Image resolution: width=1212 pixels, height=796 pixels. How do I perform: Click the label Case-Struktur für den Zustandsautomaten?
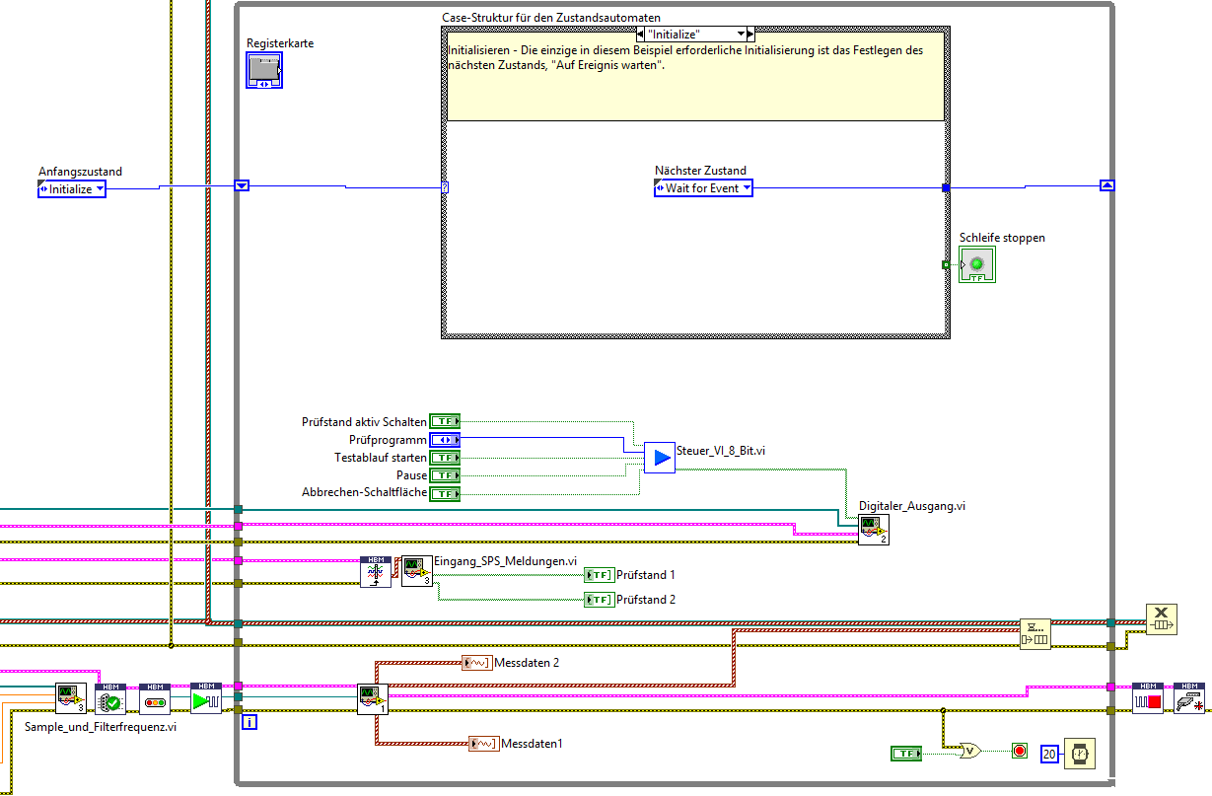pos(551,18)
